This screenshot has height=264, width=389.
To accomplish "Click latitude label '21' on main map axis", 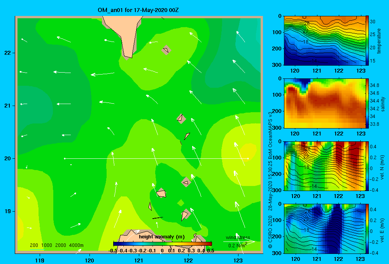I will click(8, 106).
